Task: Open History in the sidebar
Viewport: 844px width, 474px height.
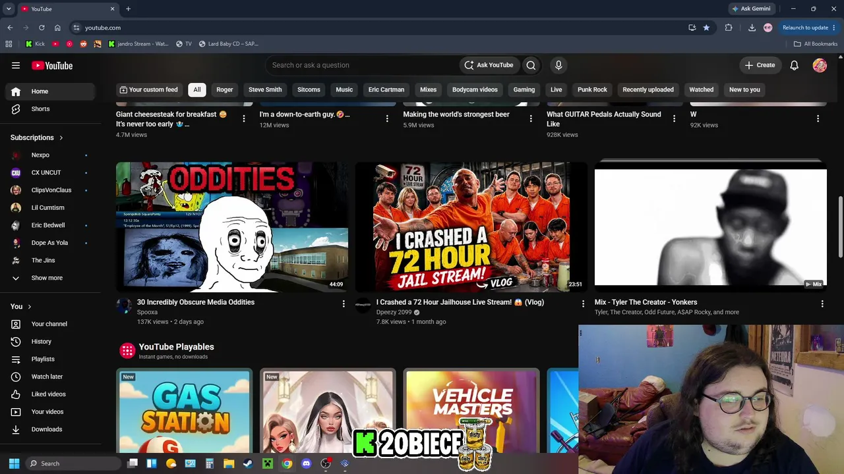Action: coord(50,342)
